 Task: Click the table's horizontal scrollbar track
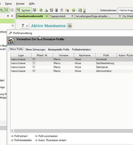click(x=73, y=130)
